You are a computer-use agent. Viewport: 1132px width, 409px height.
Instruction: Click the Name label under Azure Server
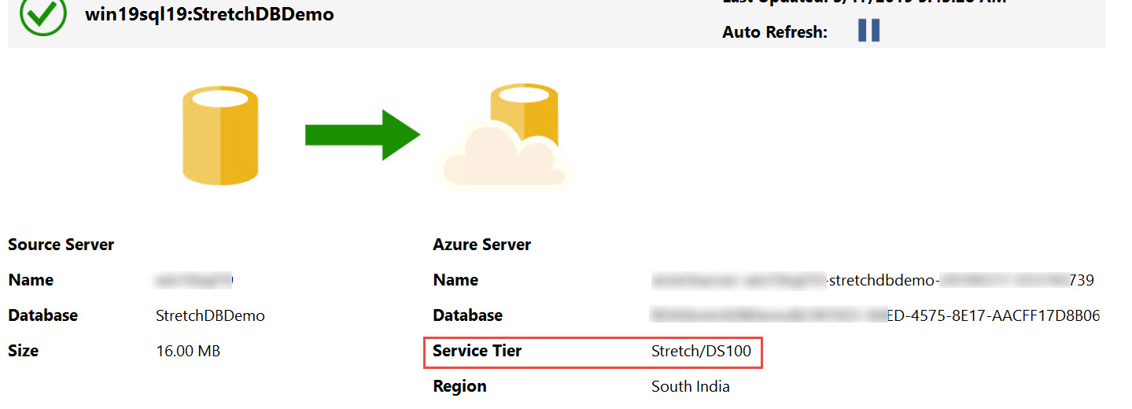(x=455, y=280)
